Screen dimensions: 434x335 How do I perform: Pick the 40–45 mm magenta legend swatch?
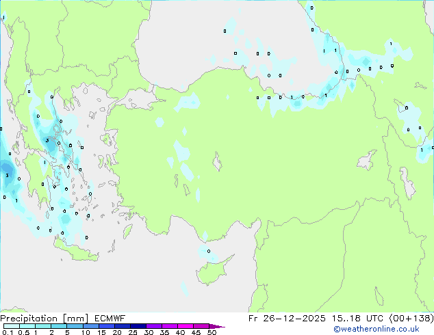click(186, 326)
